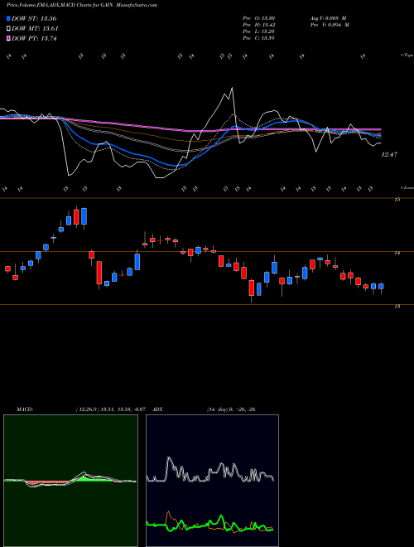Click the red MACD histogram bars
The height and width of the screenshot is (547, 414).
[47, 483]
